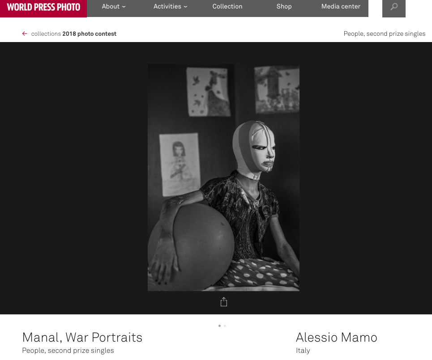Click the 2018 photo contest link
Screen dimensions: 432x360
pos(89,34)
